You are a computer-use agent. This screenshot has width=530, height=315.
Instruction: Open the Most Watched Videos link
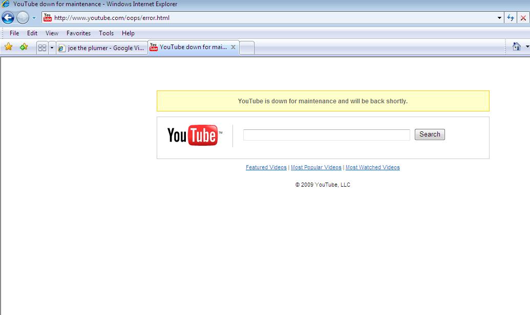(x=372, y=167)
